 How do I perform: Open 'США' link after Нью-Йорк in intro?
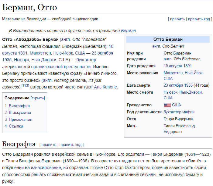[80, 53]
